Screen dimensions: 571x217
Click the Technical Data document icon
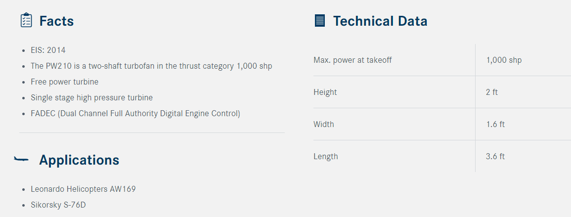pyautogui.click(x=319, y=20)
